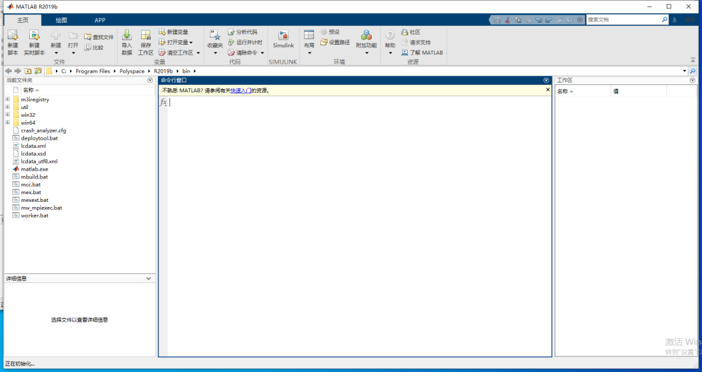Viewport: 702px width, 372px height.
Task: Click the notification bell icon
Action: click(674, 20)
